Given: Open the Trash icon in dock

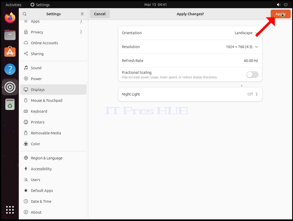Looking at the screenshot, I should [x=10, y=104].
